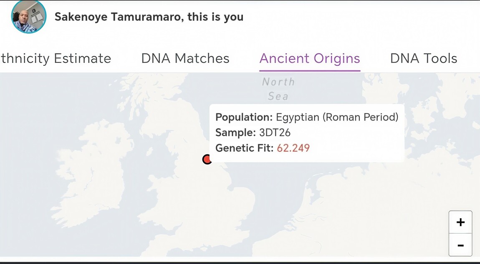This screenshot has height=264, width=480.
Task: Go to the DNA Tools tab
Action: (x=424, y=59)
